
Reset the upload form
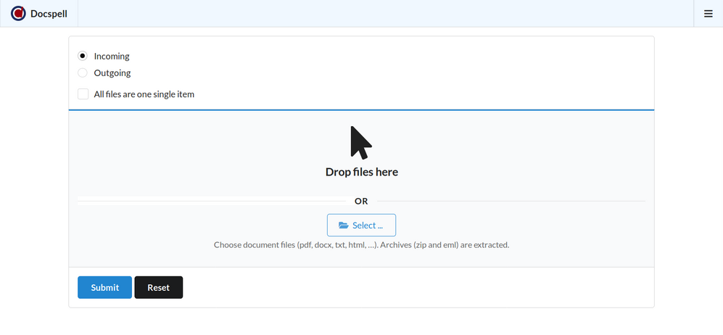click(x=158, y=288)
